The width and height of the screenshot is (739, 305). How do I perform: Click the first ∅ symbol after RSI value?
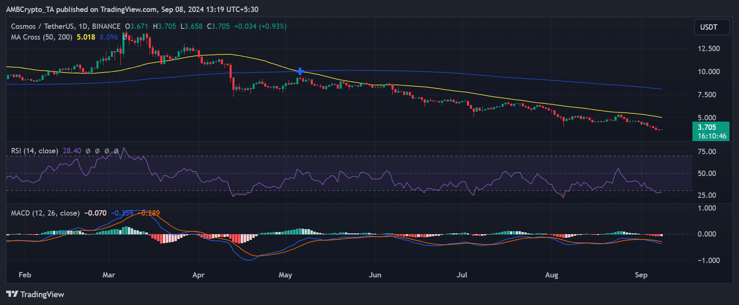click(x=88, y=151)
